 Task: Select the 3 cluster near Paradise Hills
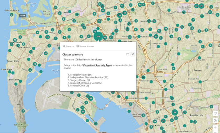(195, 122)
